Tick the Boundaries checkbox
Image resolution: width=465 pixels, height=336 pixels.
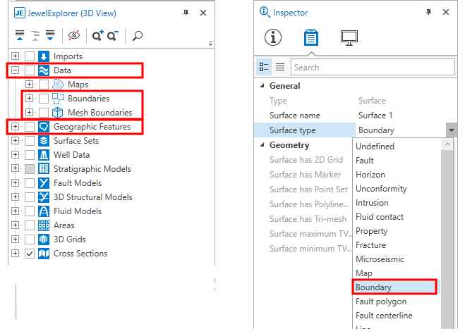pyautogui.click(x=44, y=99)
